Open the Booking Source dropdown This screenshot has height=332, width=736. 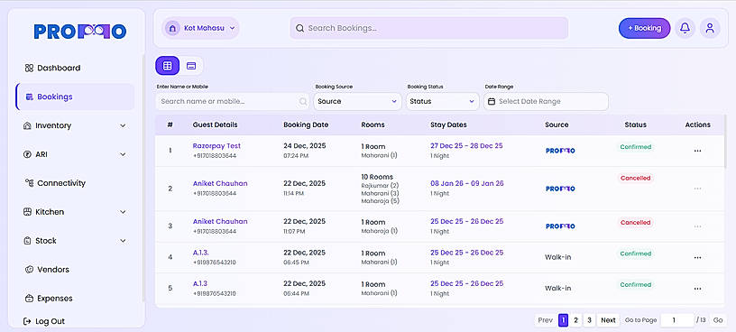click(x=357, y=101)
